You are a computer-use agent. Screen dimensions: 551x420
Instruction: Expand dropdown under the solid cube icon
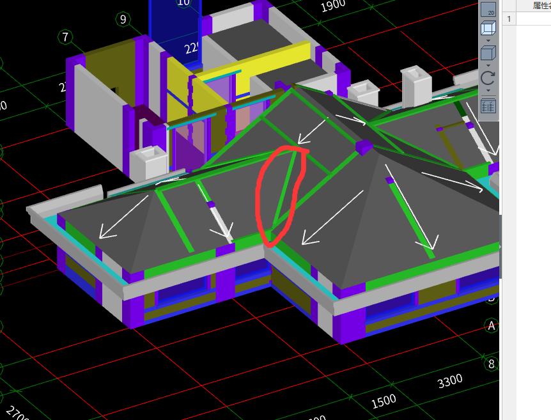coord(488,65)
